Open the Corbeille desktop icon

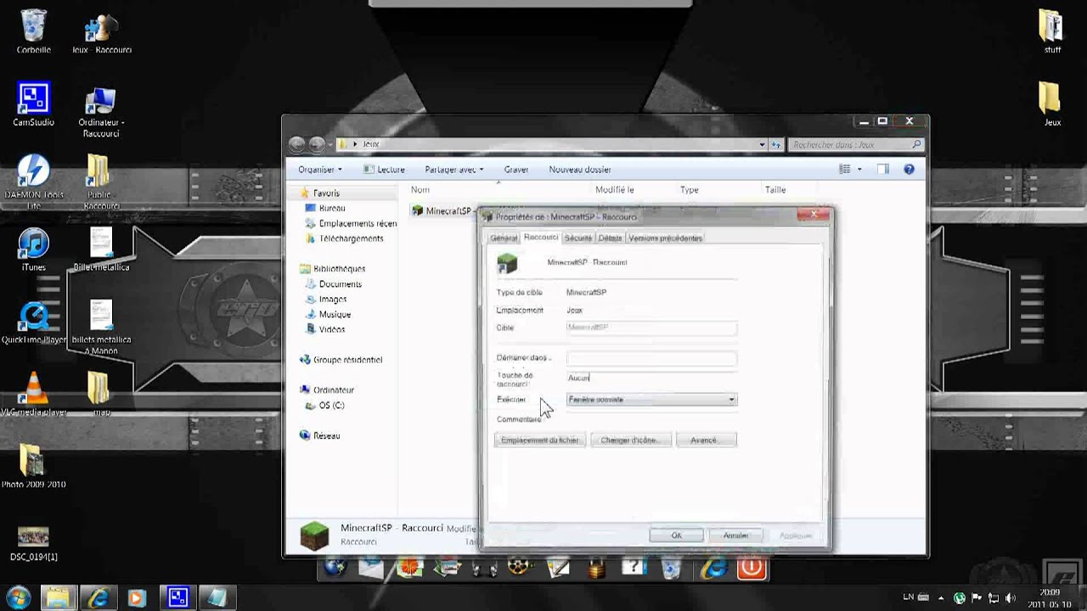pyautogui.click(x=33, y=31)
